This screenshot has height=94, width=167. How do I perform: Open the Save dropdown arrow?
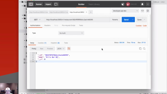pos(145,20)
